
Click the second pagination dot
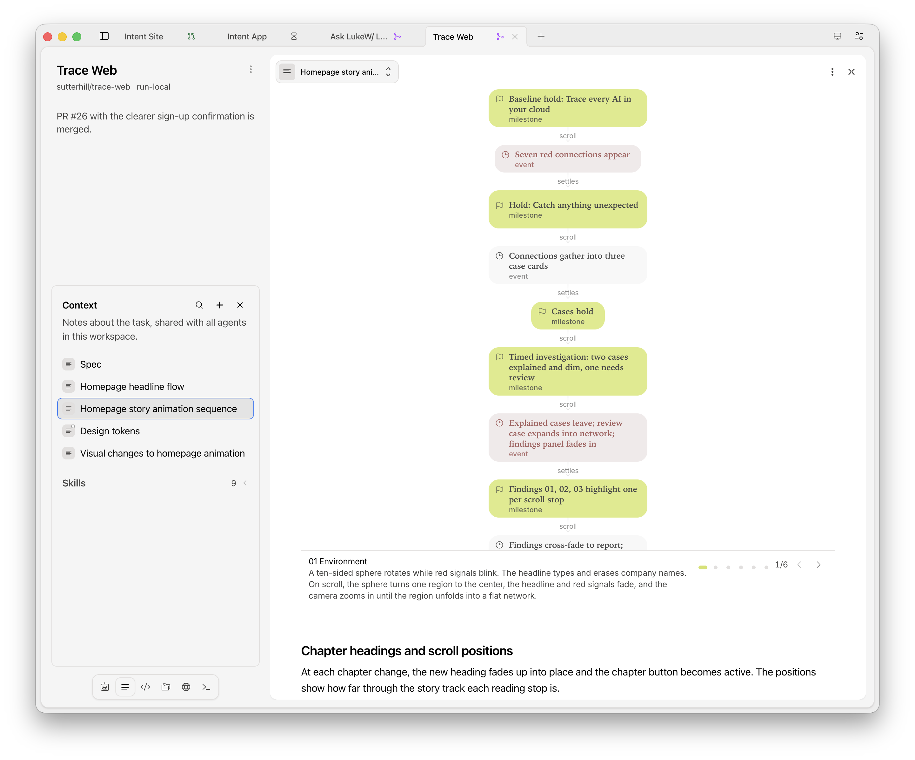715,568
